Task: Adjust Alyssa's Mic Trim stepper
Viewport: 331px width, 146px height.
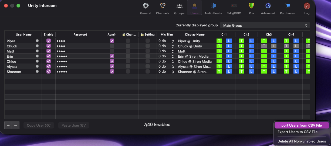Action: point(173,67)
